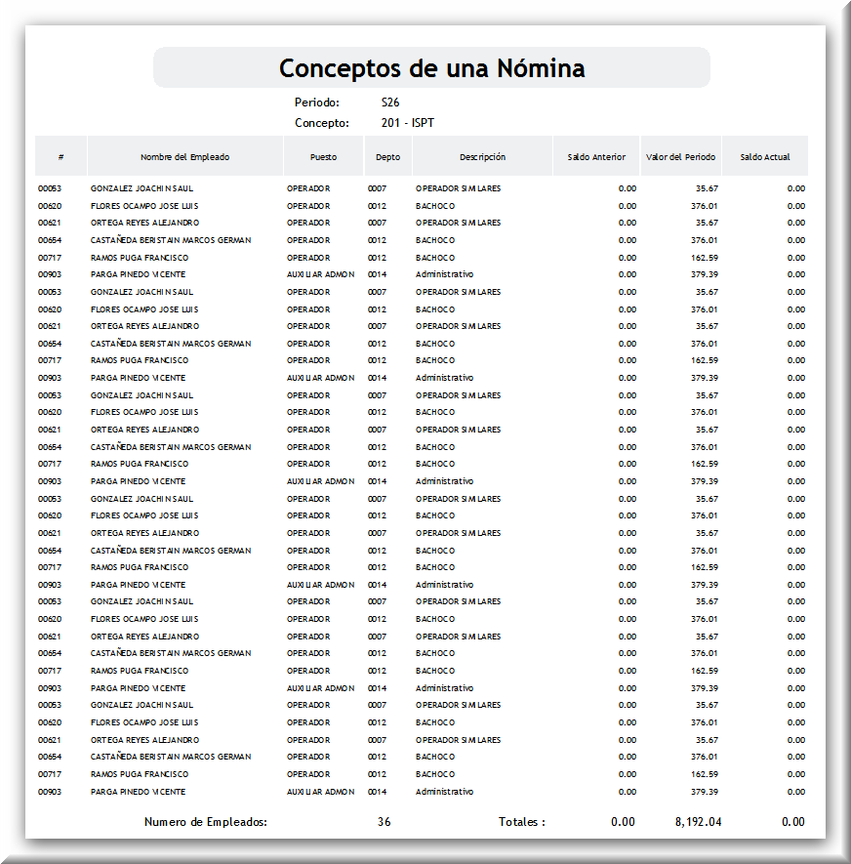851x864 pixels.
Task: Select the 'Numero de Empleados:' footer label
Action: [206, 822]
